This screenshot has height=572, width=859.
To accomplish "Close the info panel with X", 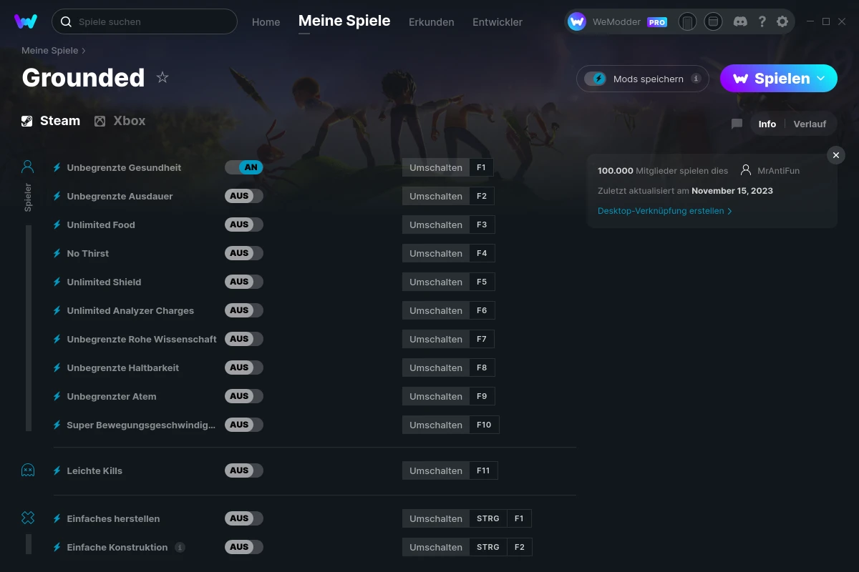I will tap(836, 155).
